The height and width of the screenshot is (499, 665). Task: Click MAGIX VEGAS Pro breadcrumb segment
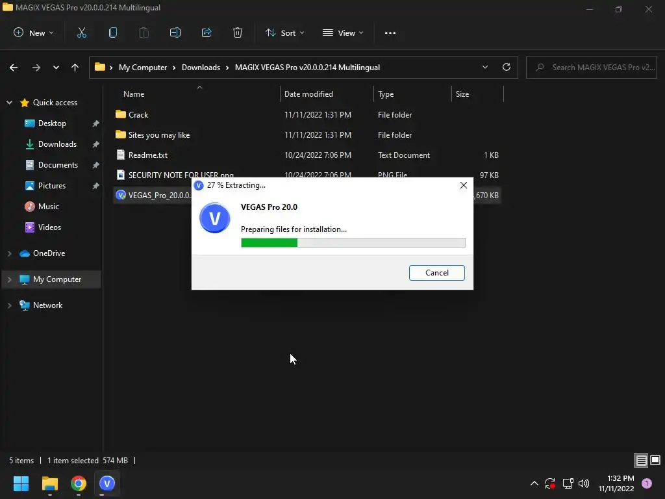click(x=307, y=68)
